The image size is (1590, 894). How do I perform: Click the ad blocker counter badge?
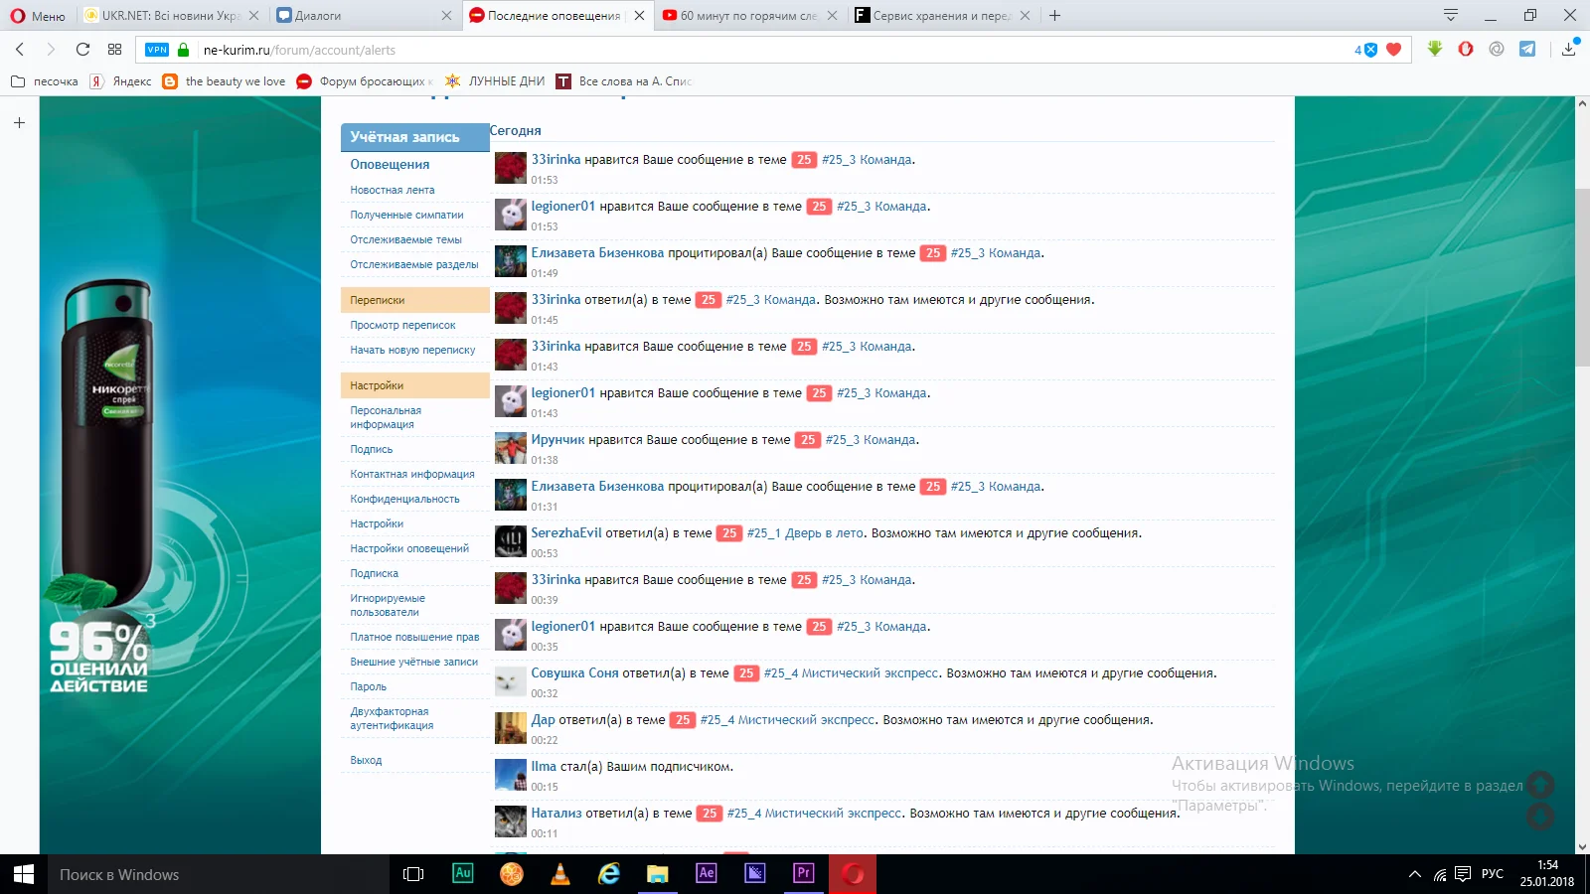(x=1365, y=50)
